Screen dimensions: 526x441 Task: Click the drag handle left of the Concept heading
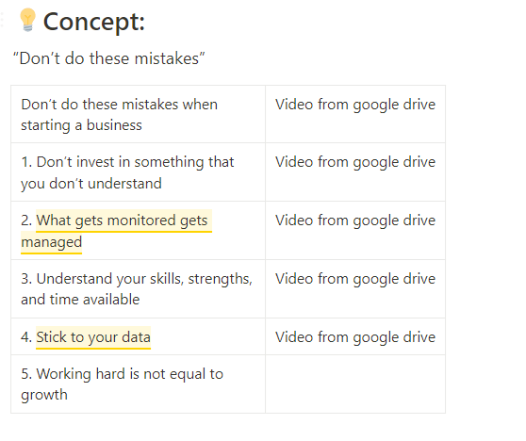click(x=2, y=20)
